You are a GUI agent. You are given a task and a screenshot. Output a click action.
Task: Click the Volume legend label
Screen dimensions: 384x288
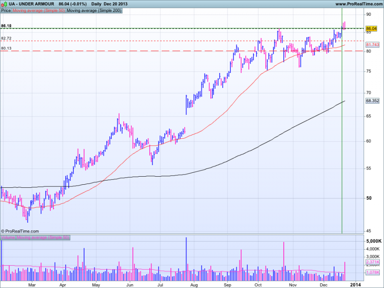pos(8,237)
